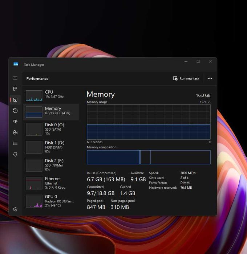
Task: Click the Ethernet mini graph thumbnail
Action: [x=34, y=183]
